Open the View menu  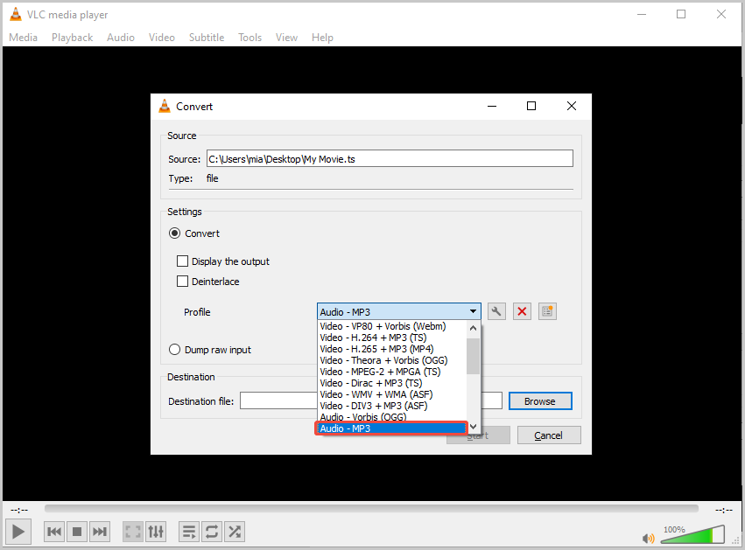point(286,38)
